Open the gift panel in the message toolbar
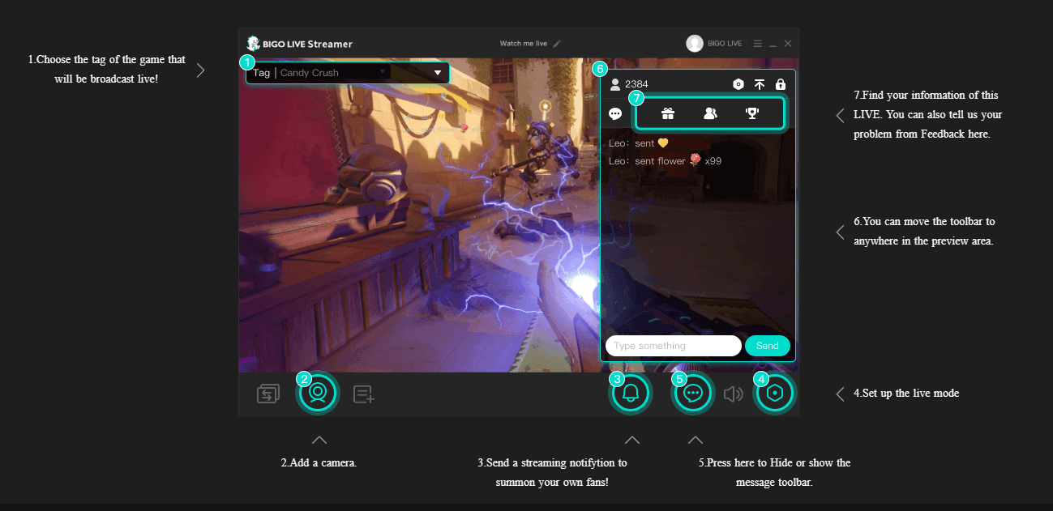The image size is (1053, 511). coord(667,113)
